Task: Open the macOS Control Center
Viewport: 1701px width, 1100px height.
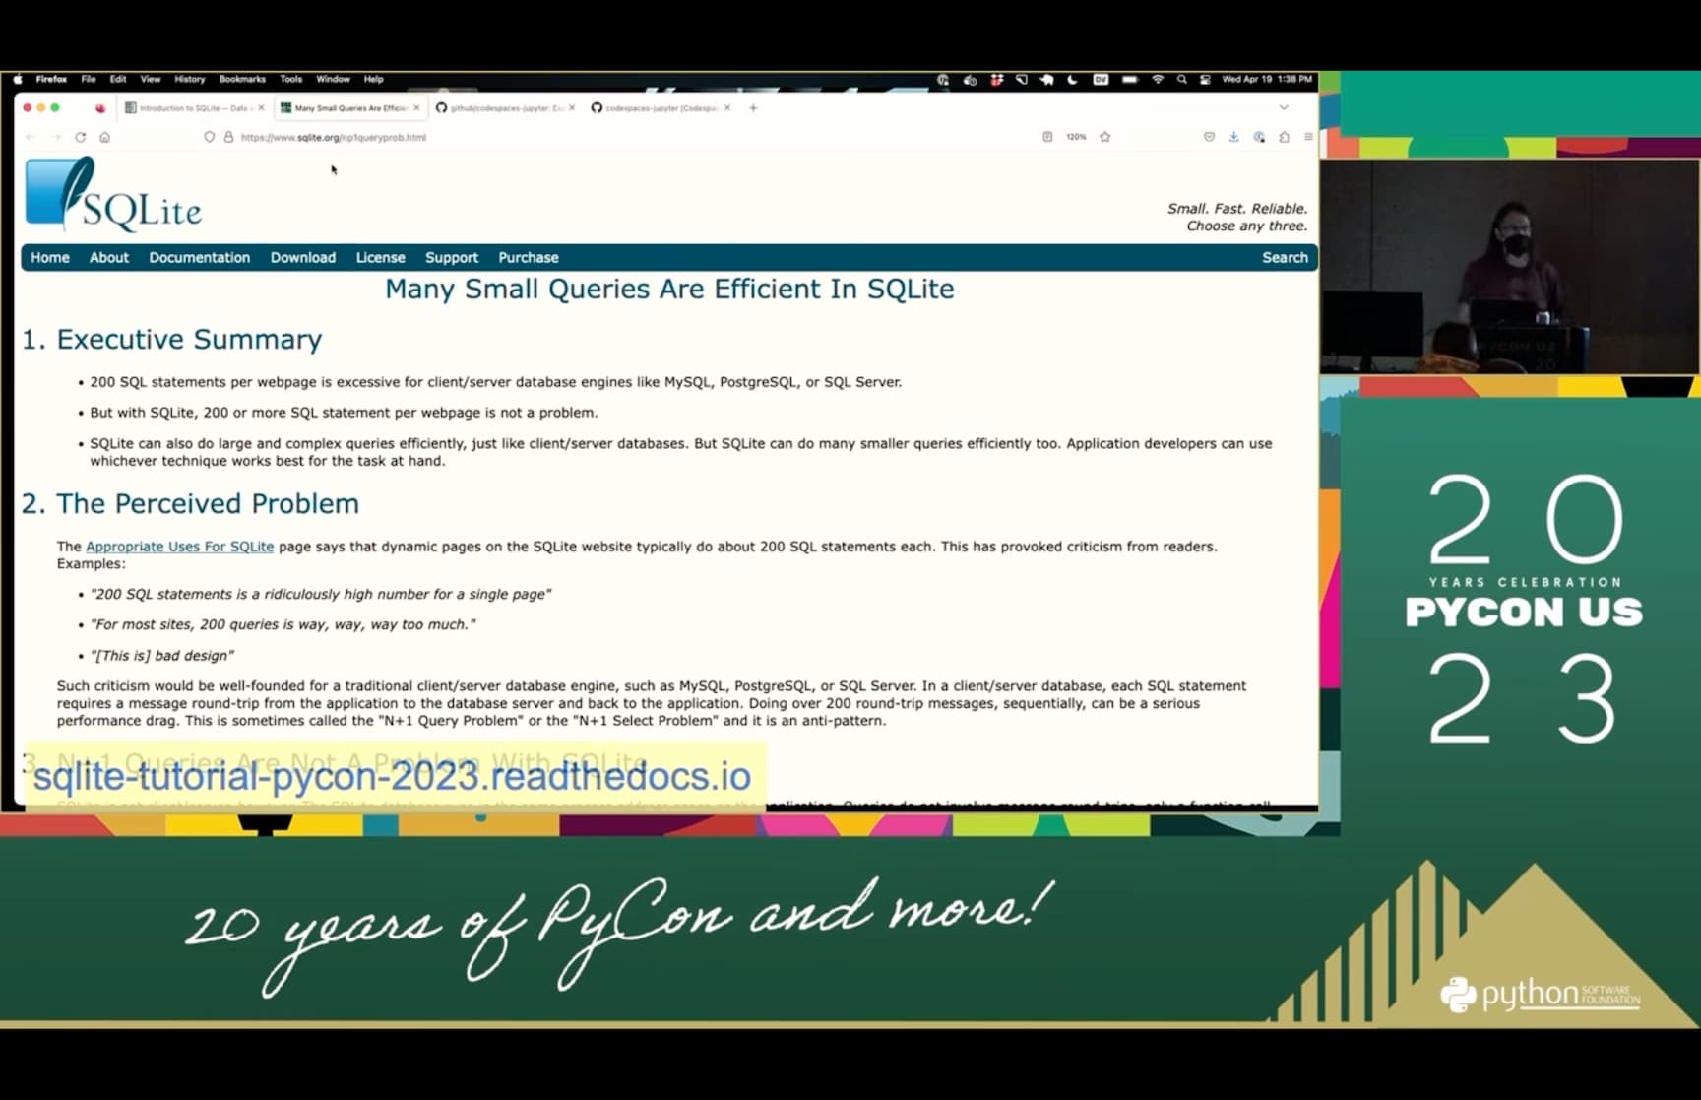Action: tap(1205, 79)
